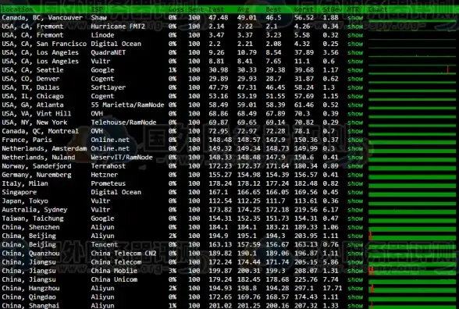Click the Beijing Aliyun latency chart bar
This screenshot has height=309, width=459.
(412, 236)
